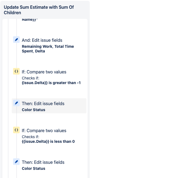The image size is (171, 178).
Task: Click Checks if label above the greater than condition
Action: [x=31, y=78]
